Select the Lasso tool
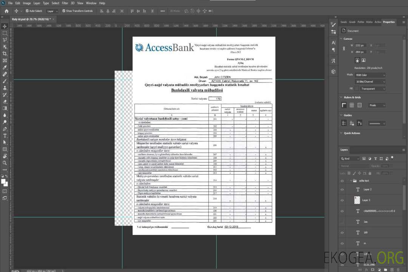 tap(5, 40)
